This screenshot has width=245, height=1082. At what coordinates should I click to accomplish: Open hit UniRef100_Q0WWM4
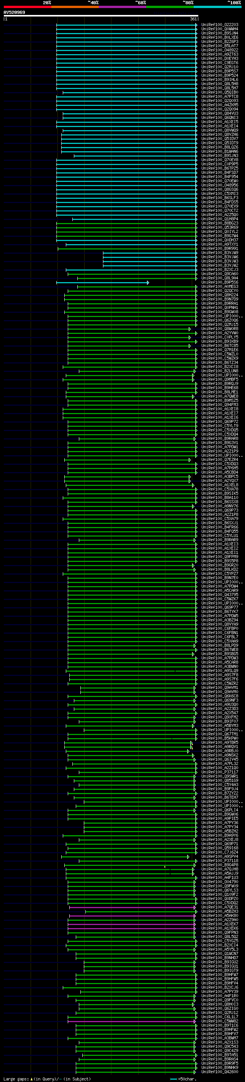coord(220,29)
